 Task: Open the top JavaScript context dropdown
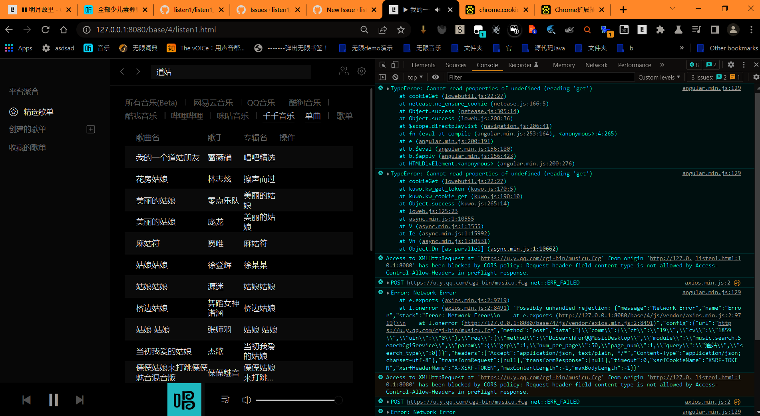(x=415, y=77)
